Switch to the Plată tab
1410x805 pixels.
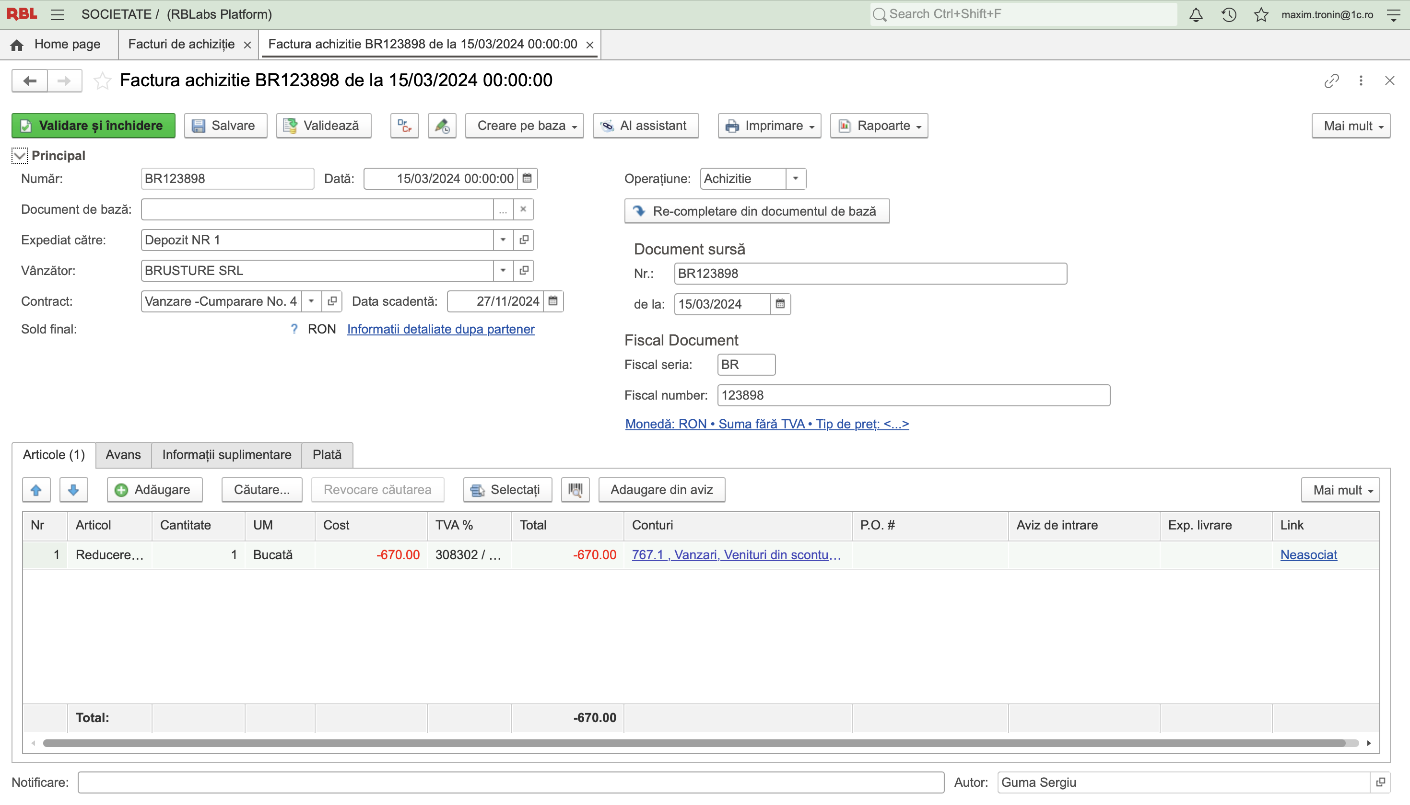pyautogui.click(x=327, y=454)
